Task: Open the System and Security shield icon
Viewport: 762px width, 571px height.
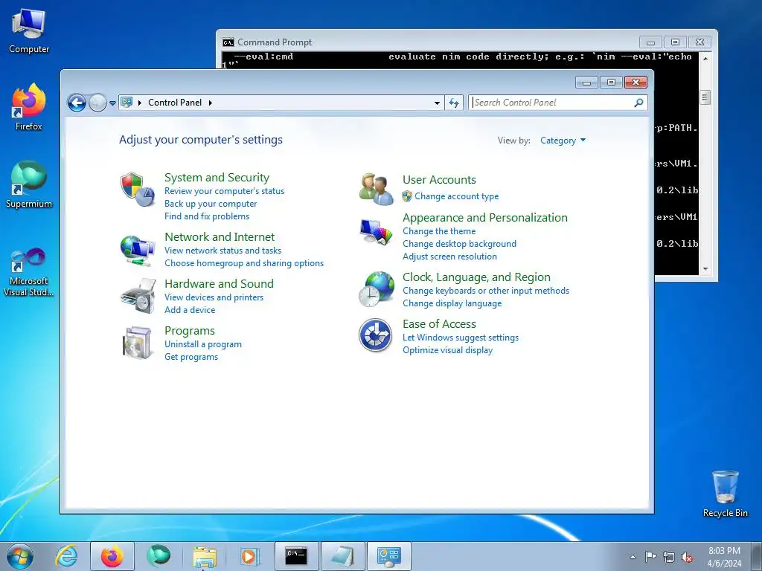Action: pyautogui.click(x=138, y=190)
